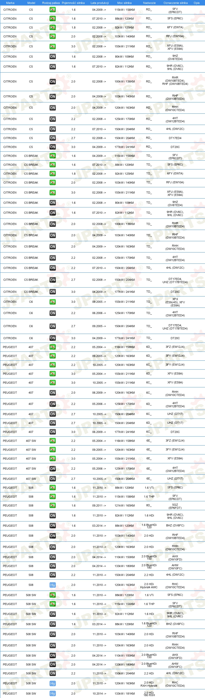Viewport: 205px width, 698px height.
Task: Click petrol icon in C5 RD_ 3.0 211KM row
Action: pyautogui.click(x=53, y=47)
